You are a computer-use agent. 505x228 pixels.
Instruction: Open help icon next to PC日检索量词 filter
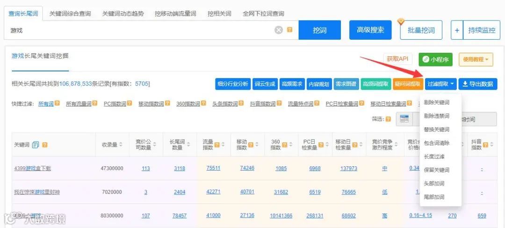pos(361,103)
